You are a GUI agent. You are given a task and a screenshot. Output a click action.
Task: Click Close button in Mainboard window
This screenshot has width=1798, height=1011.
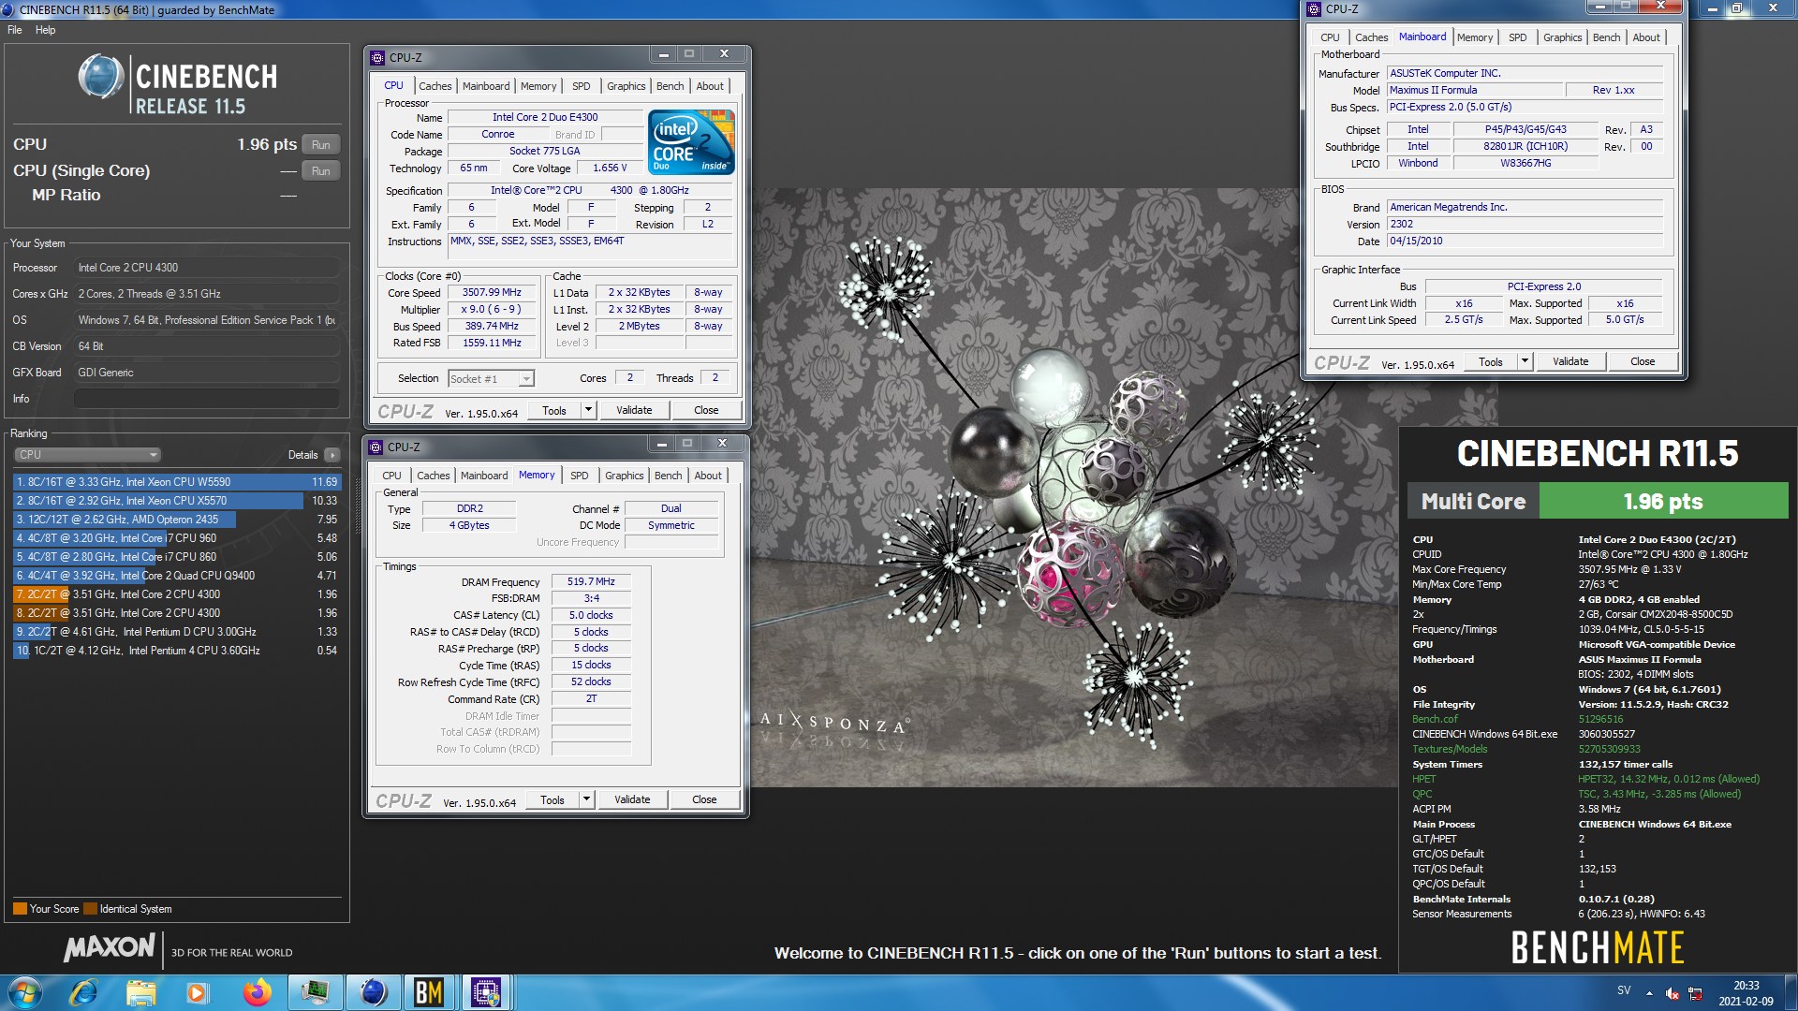coord(1643,361)
